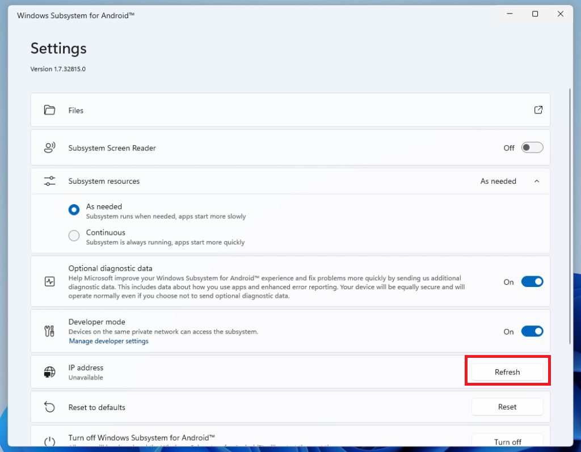Click the IP address globe icon
Image resolution: width=581 pixels, height=452 pixels.
coord(49,372)
